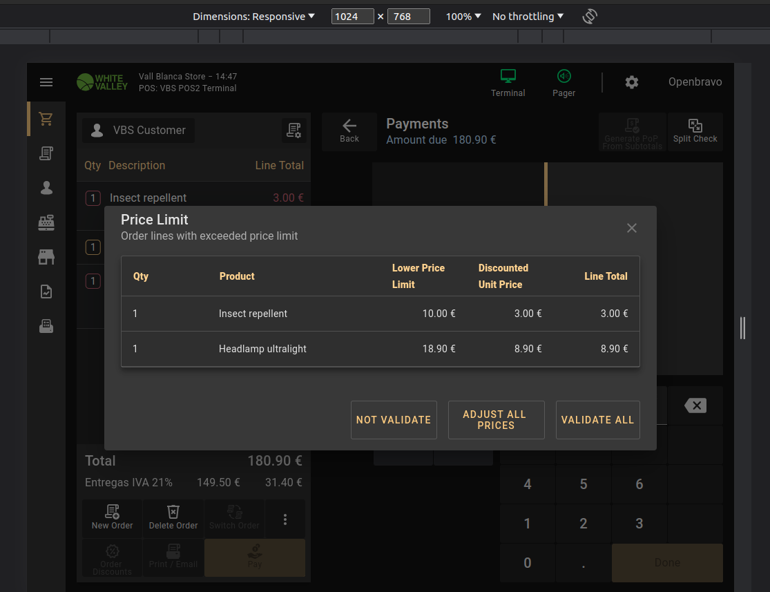Image resolution: width=770 pixels, height=592 pixels.
Task: Open the customer sidebar icon
Action: tap(46, 188)
